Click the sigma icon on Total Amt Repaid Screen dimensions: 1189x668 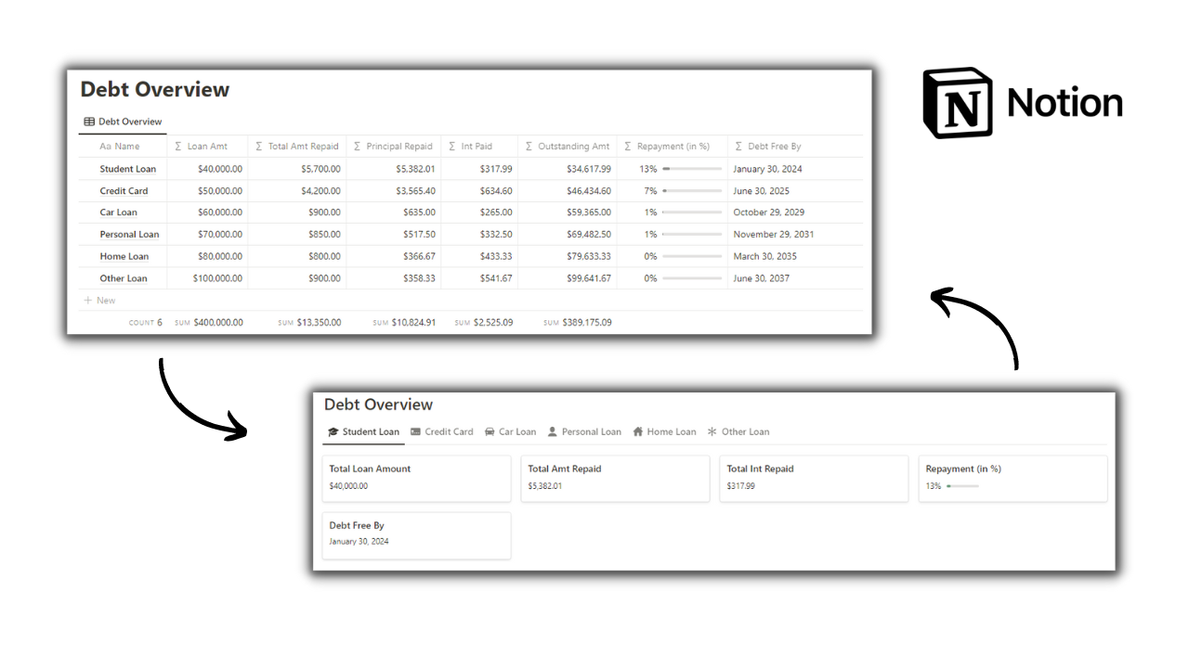[259, 147]
